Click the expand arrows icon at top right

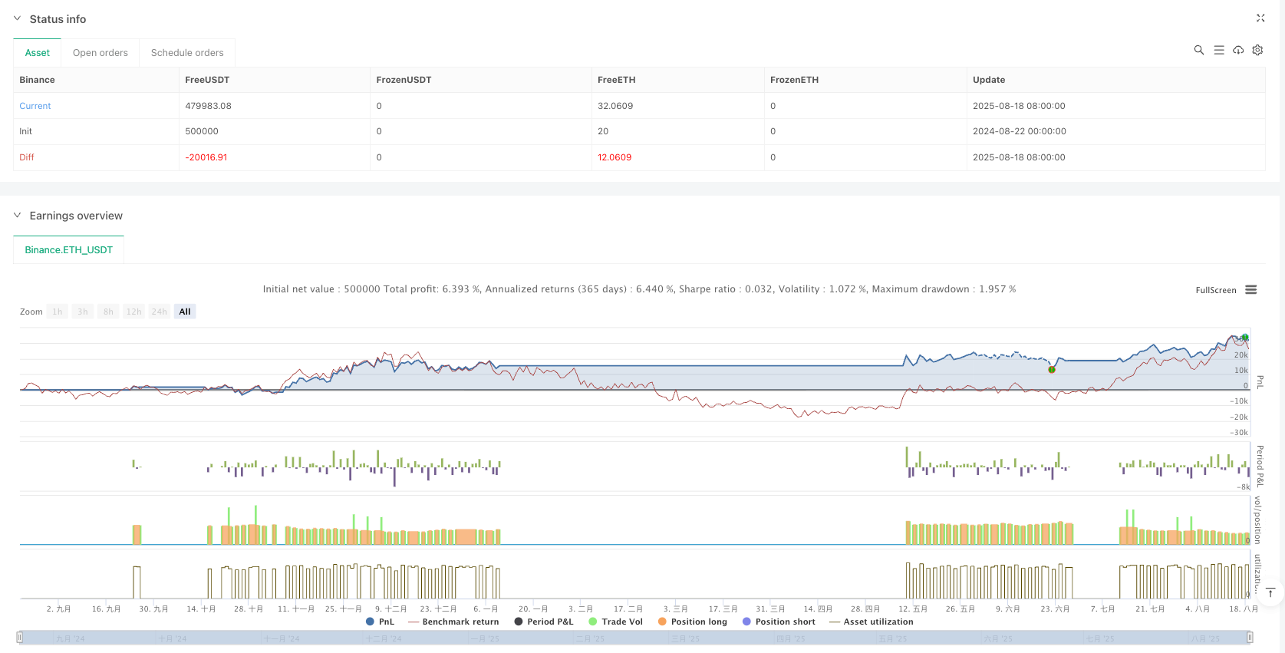click(x=1260, y=18)
